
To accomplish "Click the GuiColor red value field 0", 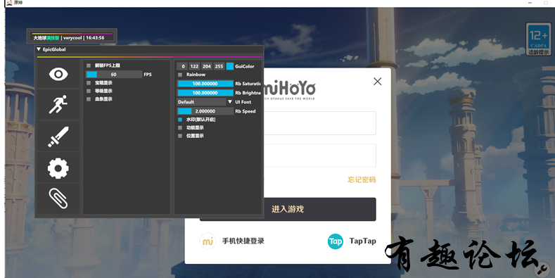I will click(x=183, y=66).
